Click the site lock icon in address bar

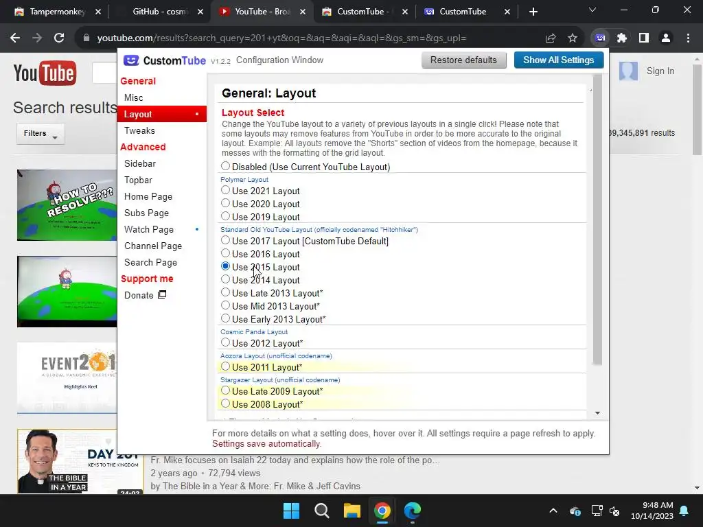tap(86, 38)
